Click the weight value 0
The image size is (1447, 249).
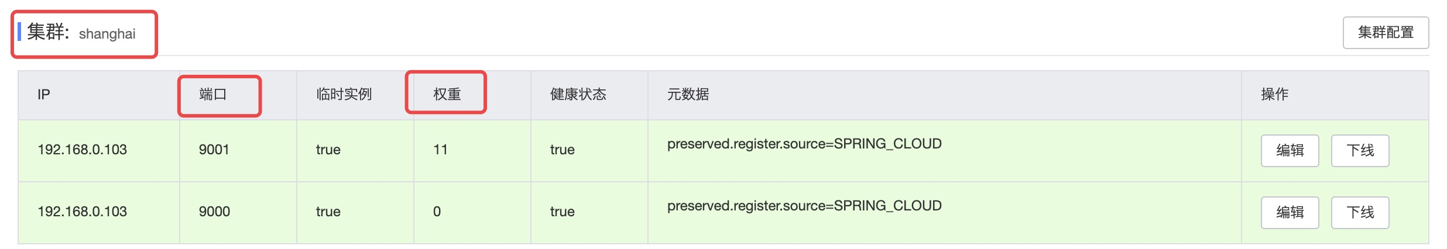pos(437,212)
